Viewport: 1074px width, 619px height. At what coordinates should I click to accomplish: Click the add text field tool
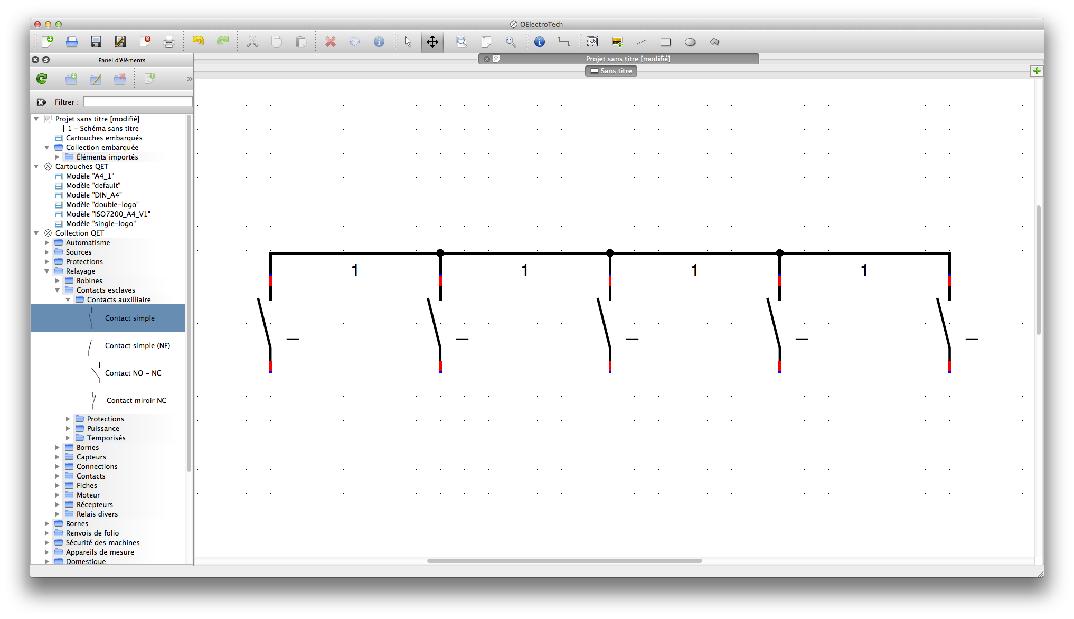pyautogui.click(x=593, y=41)
